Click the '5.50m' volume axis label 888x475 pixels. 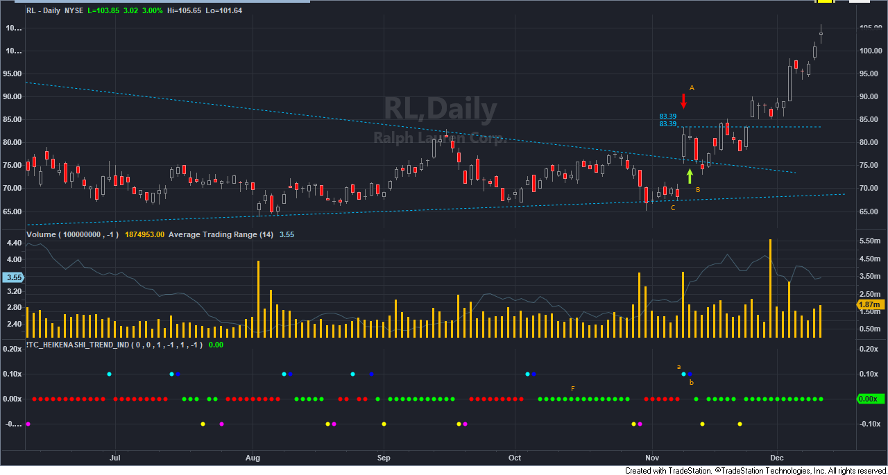coord(870,241)
